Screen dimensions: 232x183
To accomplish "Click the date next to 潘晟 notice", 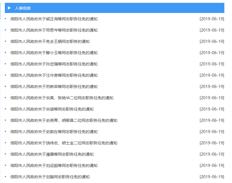I will pos(212,154).
